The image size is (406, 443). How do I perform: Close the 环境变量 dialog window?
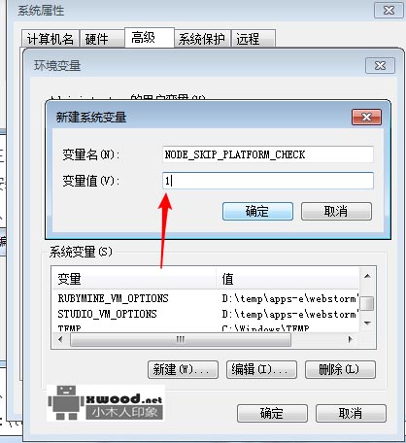[x=380, y=65]
